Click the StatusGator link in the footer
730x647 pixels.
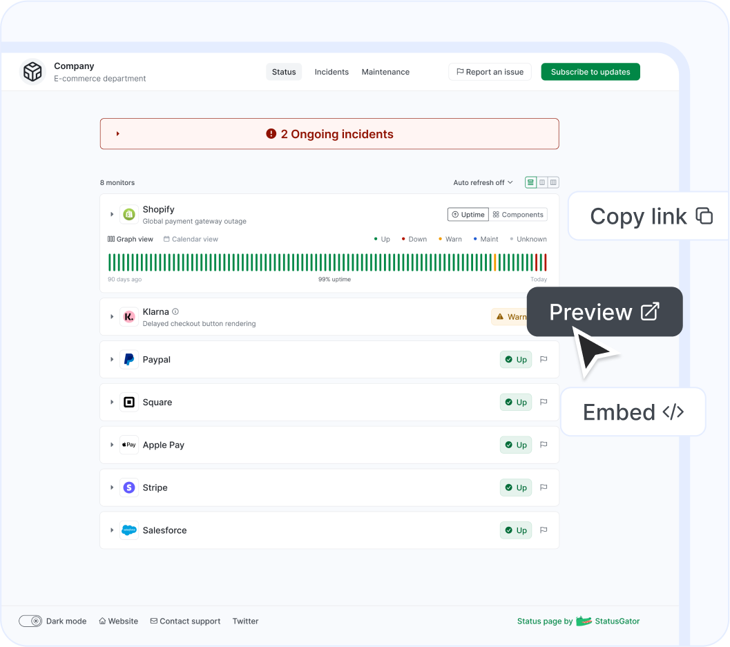618,621
